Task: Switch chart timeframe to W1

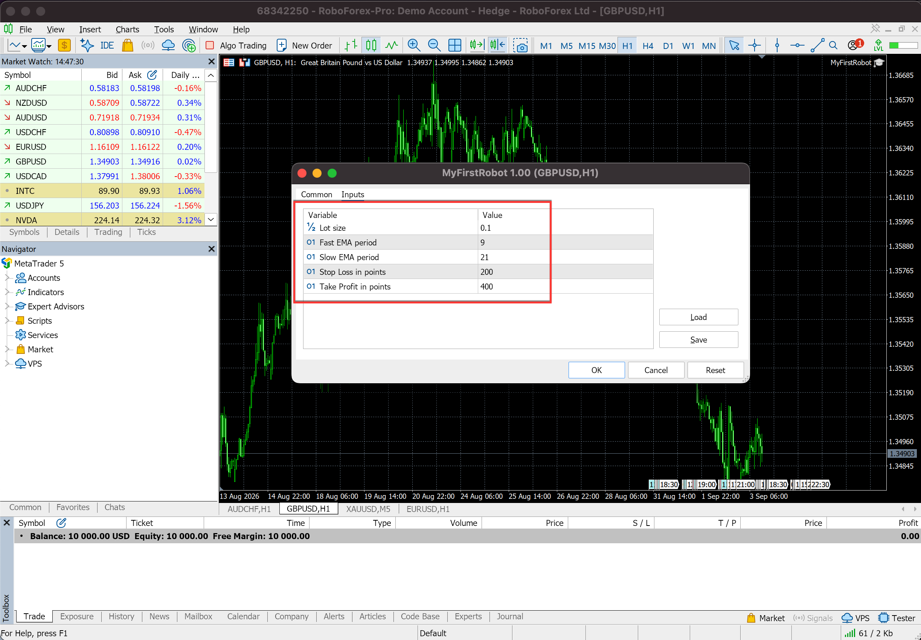Action: click(688, 46)
